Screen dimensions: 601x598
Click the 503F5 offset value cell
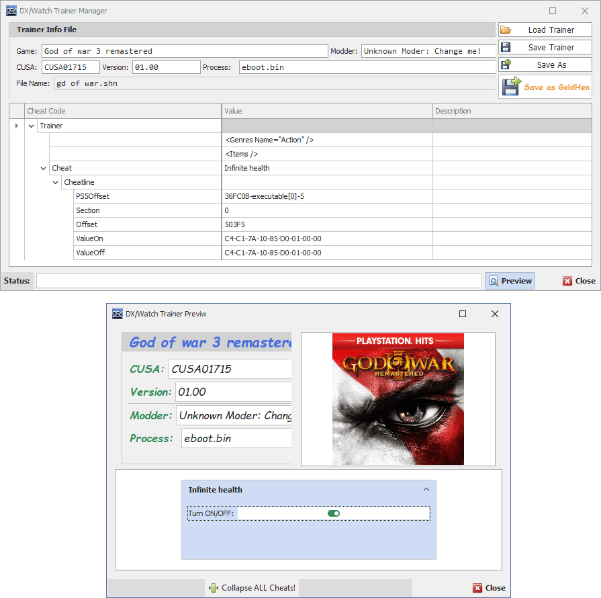(x=327, y=224)
